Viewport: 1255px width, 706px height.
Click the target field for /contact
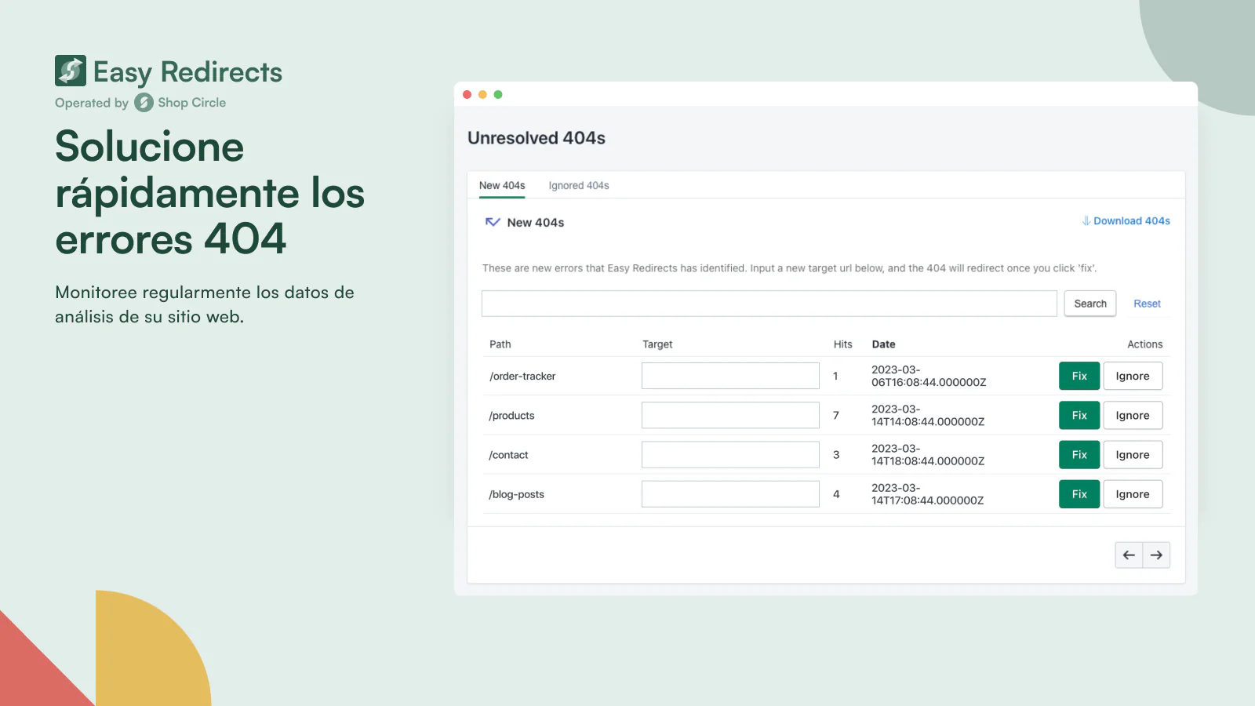pos(730,454)
